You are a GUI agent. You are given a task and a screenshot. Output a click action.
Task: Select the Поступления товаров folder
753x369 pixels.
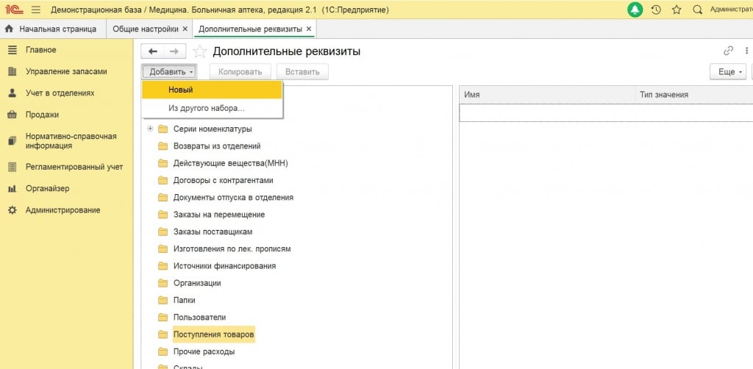(x=213, y=334)
